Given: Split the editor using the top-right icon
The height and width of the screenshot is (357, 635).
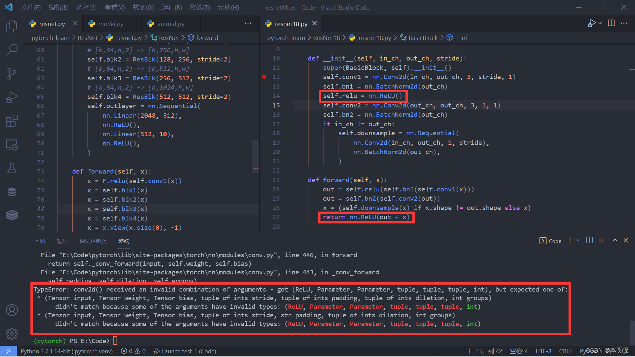Looking at the screenshot, I should (x=611, y=23).
